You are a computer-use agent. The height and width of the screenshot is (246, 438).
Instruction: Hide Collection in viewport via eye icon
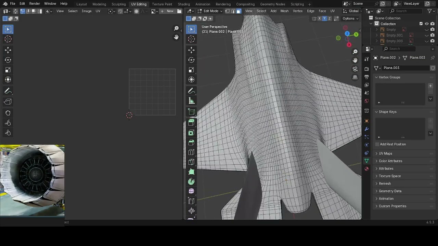point(427,24)
